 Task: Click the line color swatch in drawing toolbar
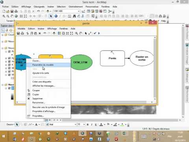pyautogui.click(x=115, y=124)
